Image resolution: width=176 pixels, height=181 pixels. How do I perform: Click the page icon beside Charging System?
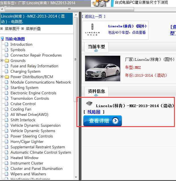tap(7, 71)
